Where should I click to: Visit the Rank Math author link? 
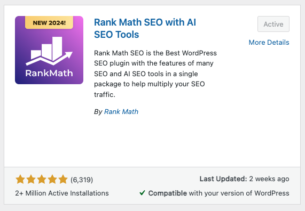pyautogui.click(x=121, y=111)
